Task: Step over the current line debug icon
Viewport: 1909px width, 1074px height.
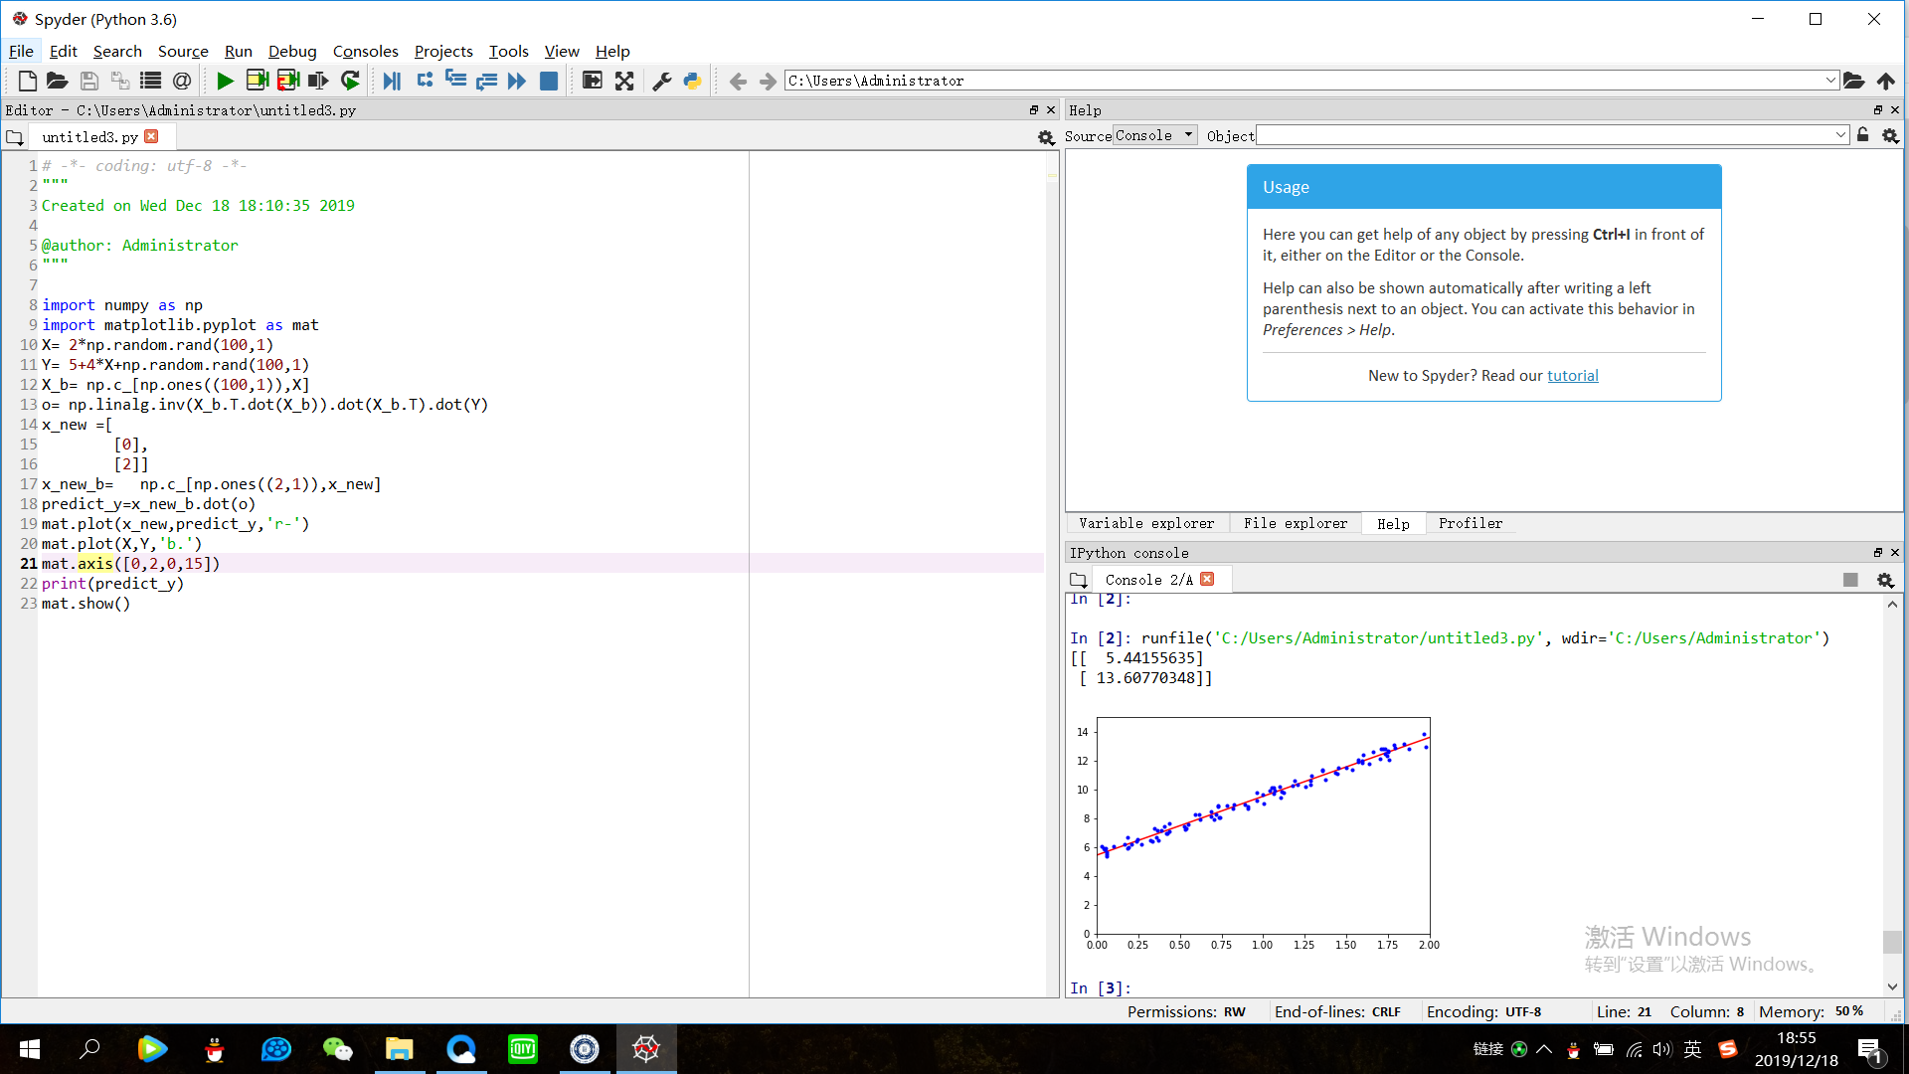Action: (425, 82)
